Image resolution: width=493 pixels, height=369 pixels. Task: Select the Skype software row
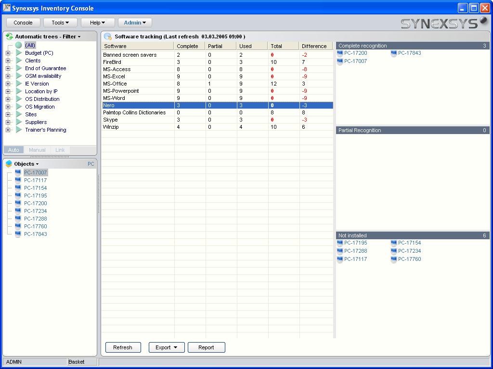(x=217, y=120)
